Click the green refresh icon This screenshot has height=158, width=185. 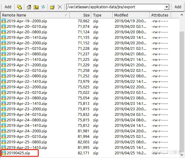tap(43, 7)
